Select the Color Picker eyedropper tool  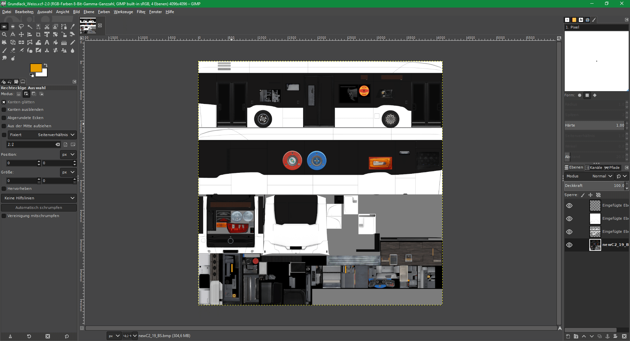point(73,27)
